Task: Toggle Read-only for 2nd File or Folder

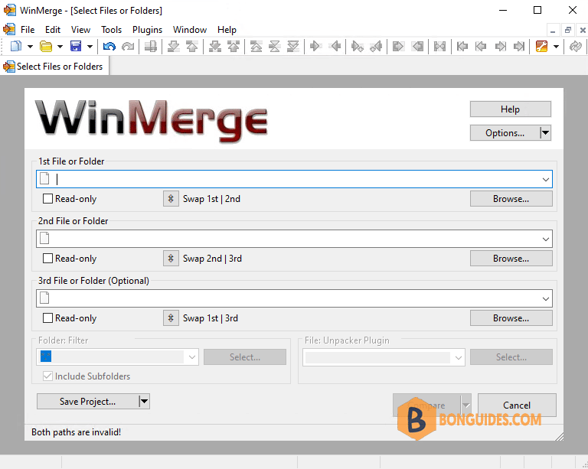Action: click(47, 259)
